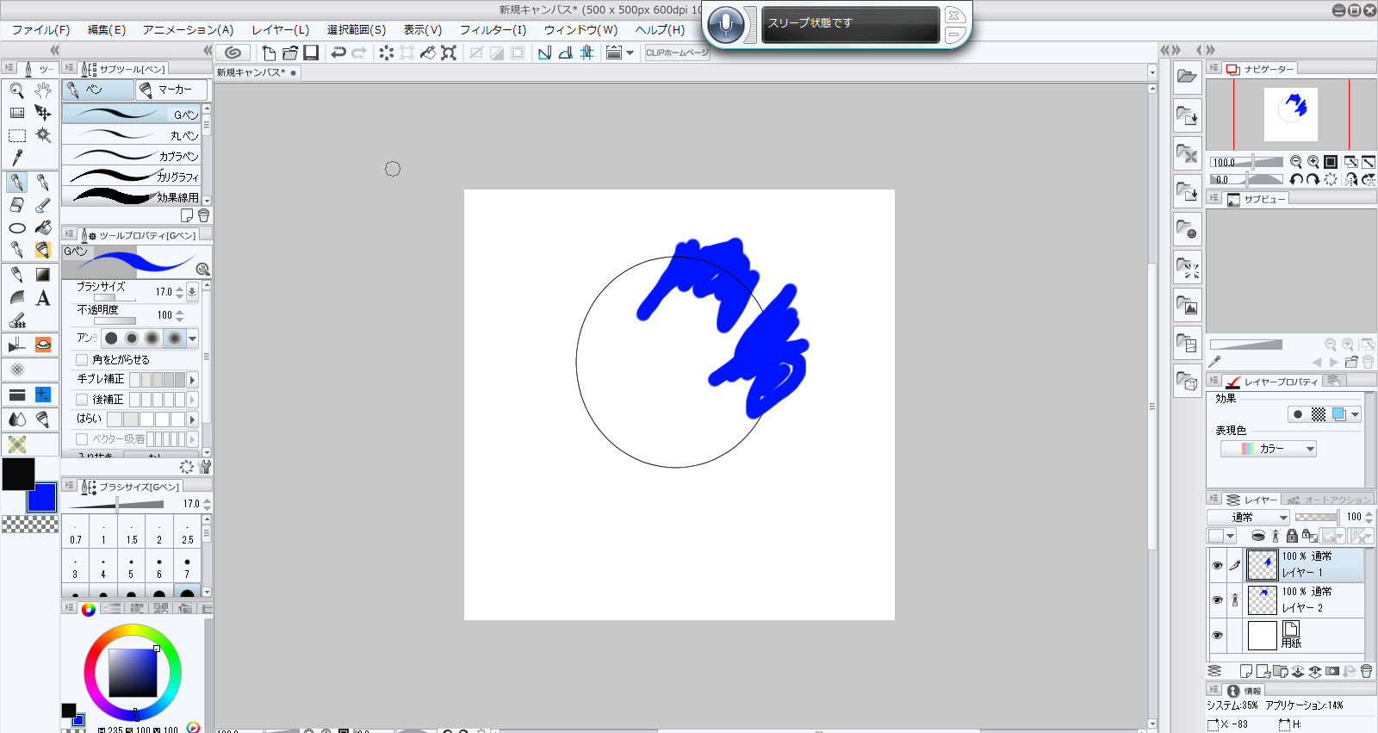Screen dimensions: 1378x733
Task: Select the Text tool (A icon)
Action: (x=43, y=298)
